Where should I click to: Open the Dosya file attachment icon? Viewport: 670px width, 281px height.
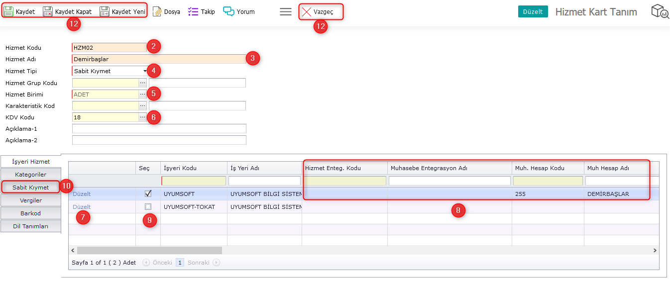[157, 11]
